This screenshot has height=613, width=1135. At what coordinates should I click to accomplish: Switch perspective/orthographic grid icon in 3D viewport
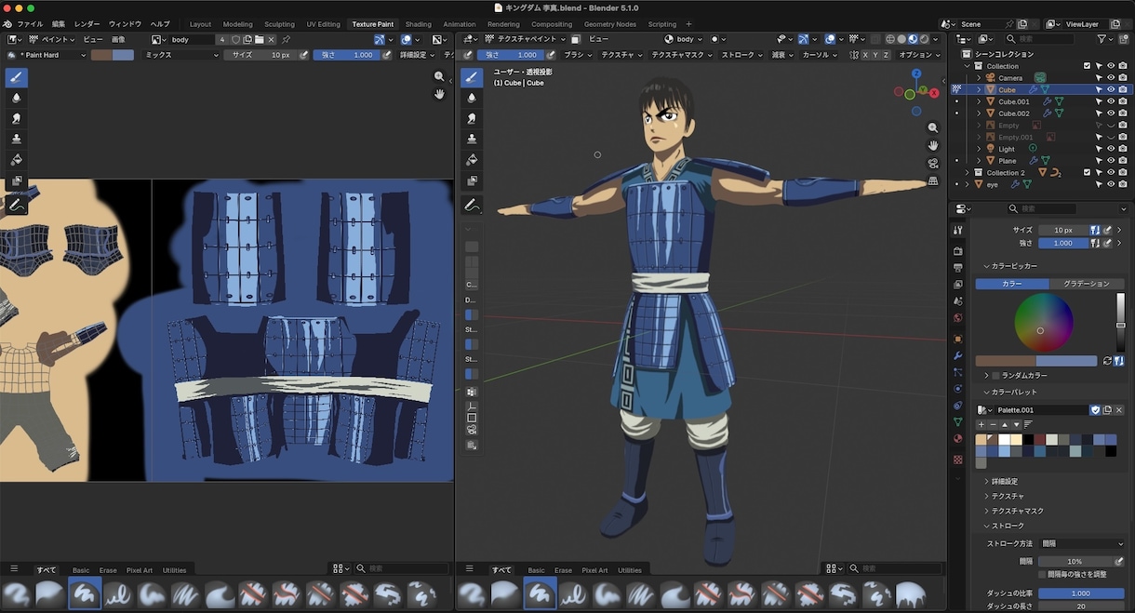[933, 181]
